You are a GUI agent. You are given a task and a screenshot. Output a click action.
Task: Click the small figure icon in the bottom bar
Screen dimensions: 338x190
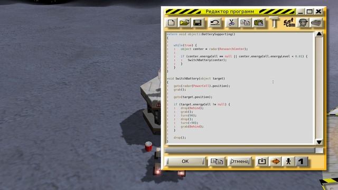288,161
